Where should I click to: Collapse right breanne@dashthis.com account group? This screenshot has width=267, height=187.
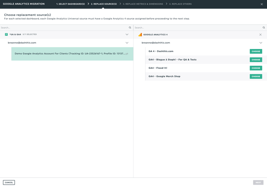coord(261,43)
